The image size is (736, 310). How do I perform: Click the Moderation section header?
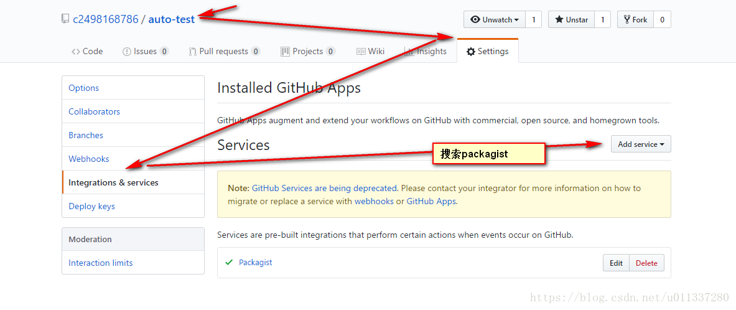click(x=133, y=239)
